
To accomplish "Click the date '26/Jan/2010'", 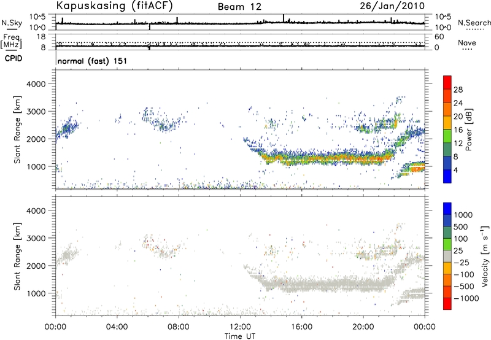I will click(x=392, y=6).
